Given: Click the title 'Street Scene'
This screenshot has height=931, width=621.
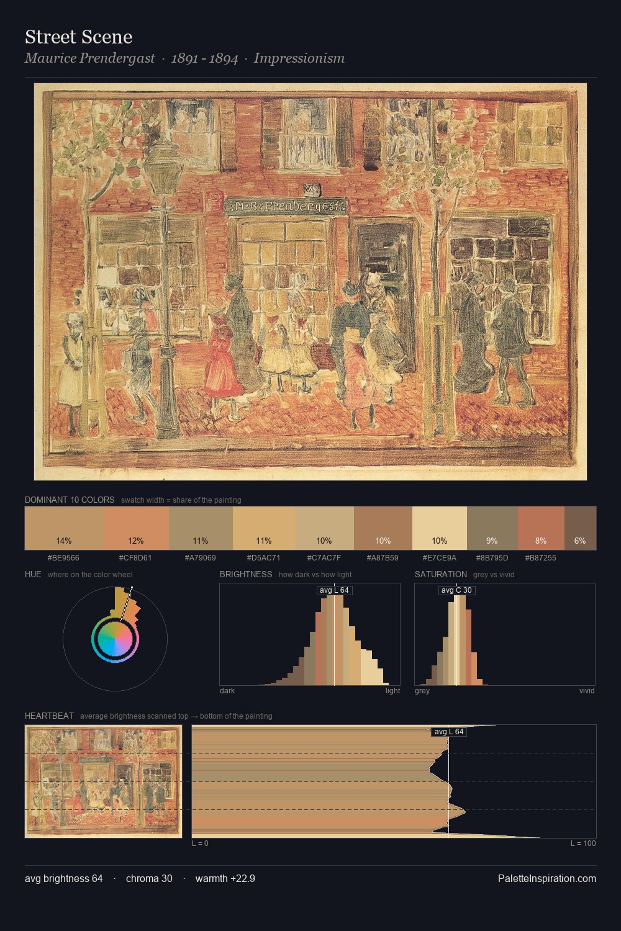Looking at the screenshot, I should 78,37.
